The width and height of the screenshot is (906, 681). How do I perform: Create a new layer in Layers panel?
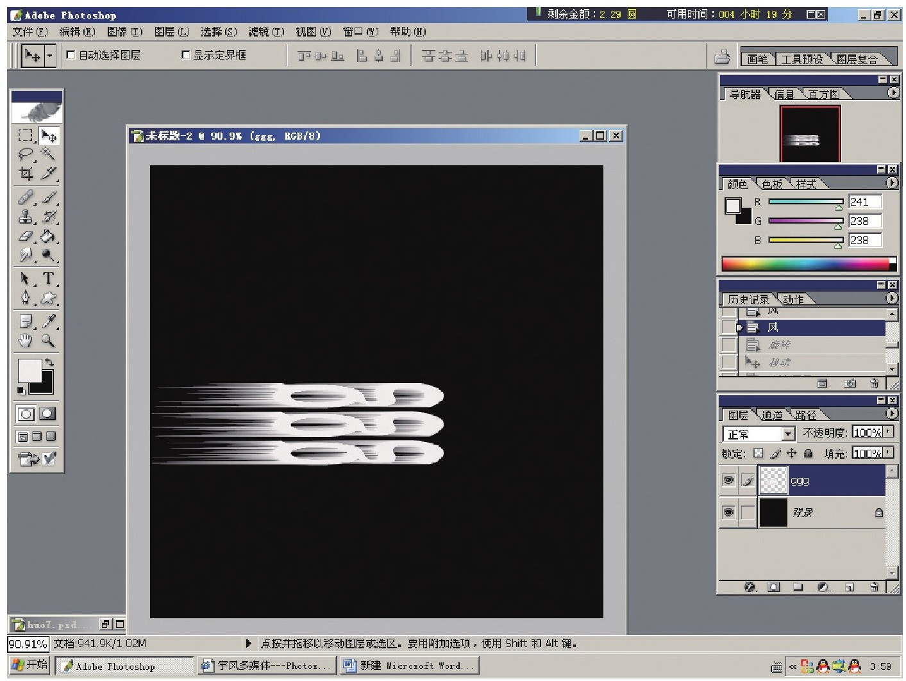pos(850,587)
